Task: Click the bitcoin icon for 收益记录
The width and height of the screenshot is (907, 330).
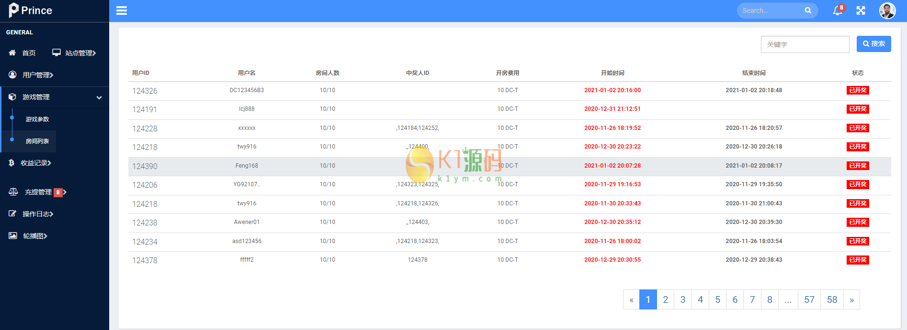Action: coord(11,163)
